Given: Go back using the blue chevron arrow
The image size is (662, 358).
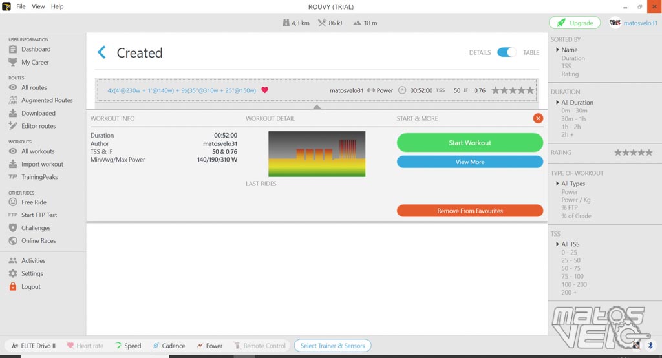Looking at the screenshot, I should click(x=101, y=52).
